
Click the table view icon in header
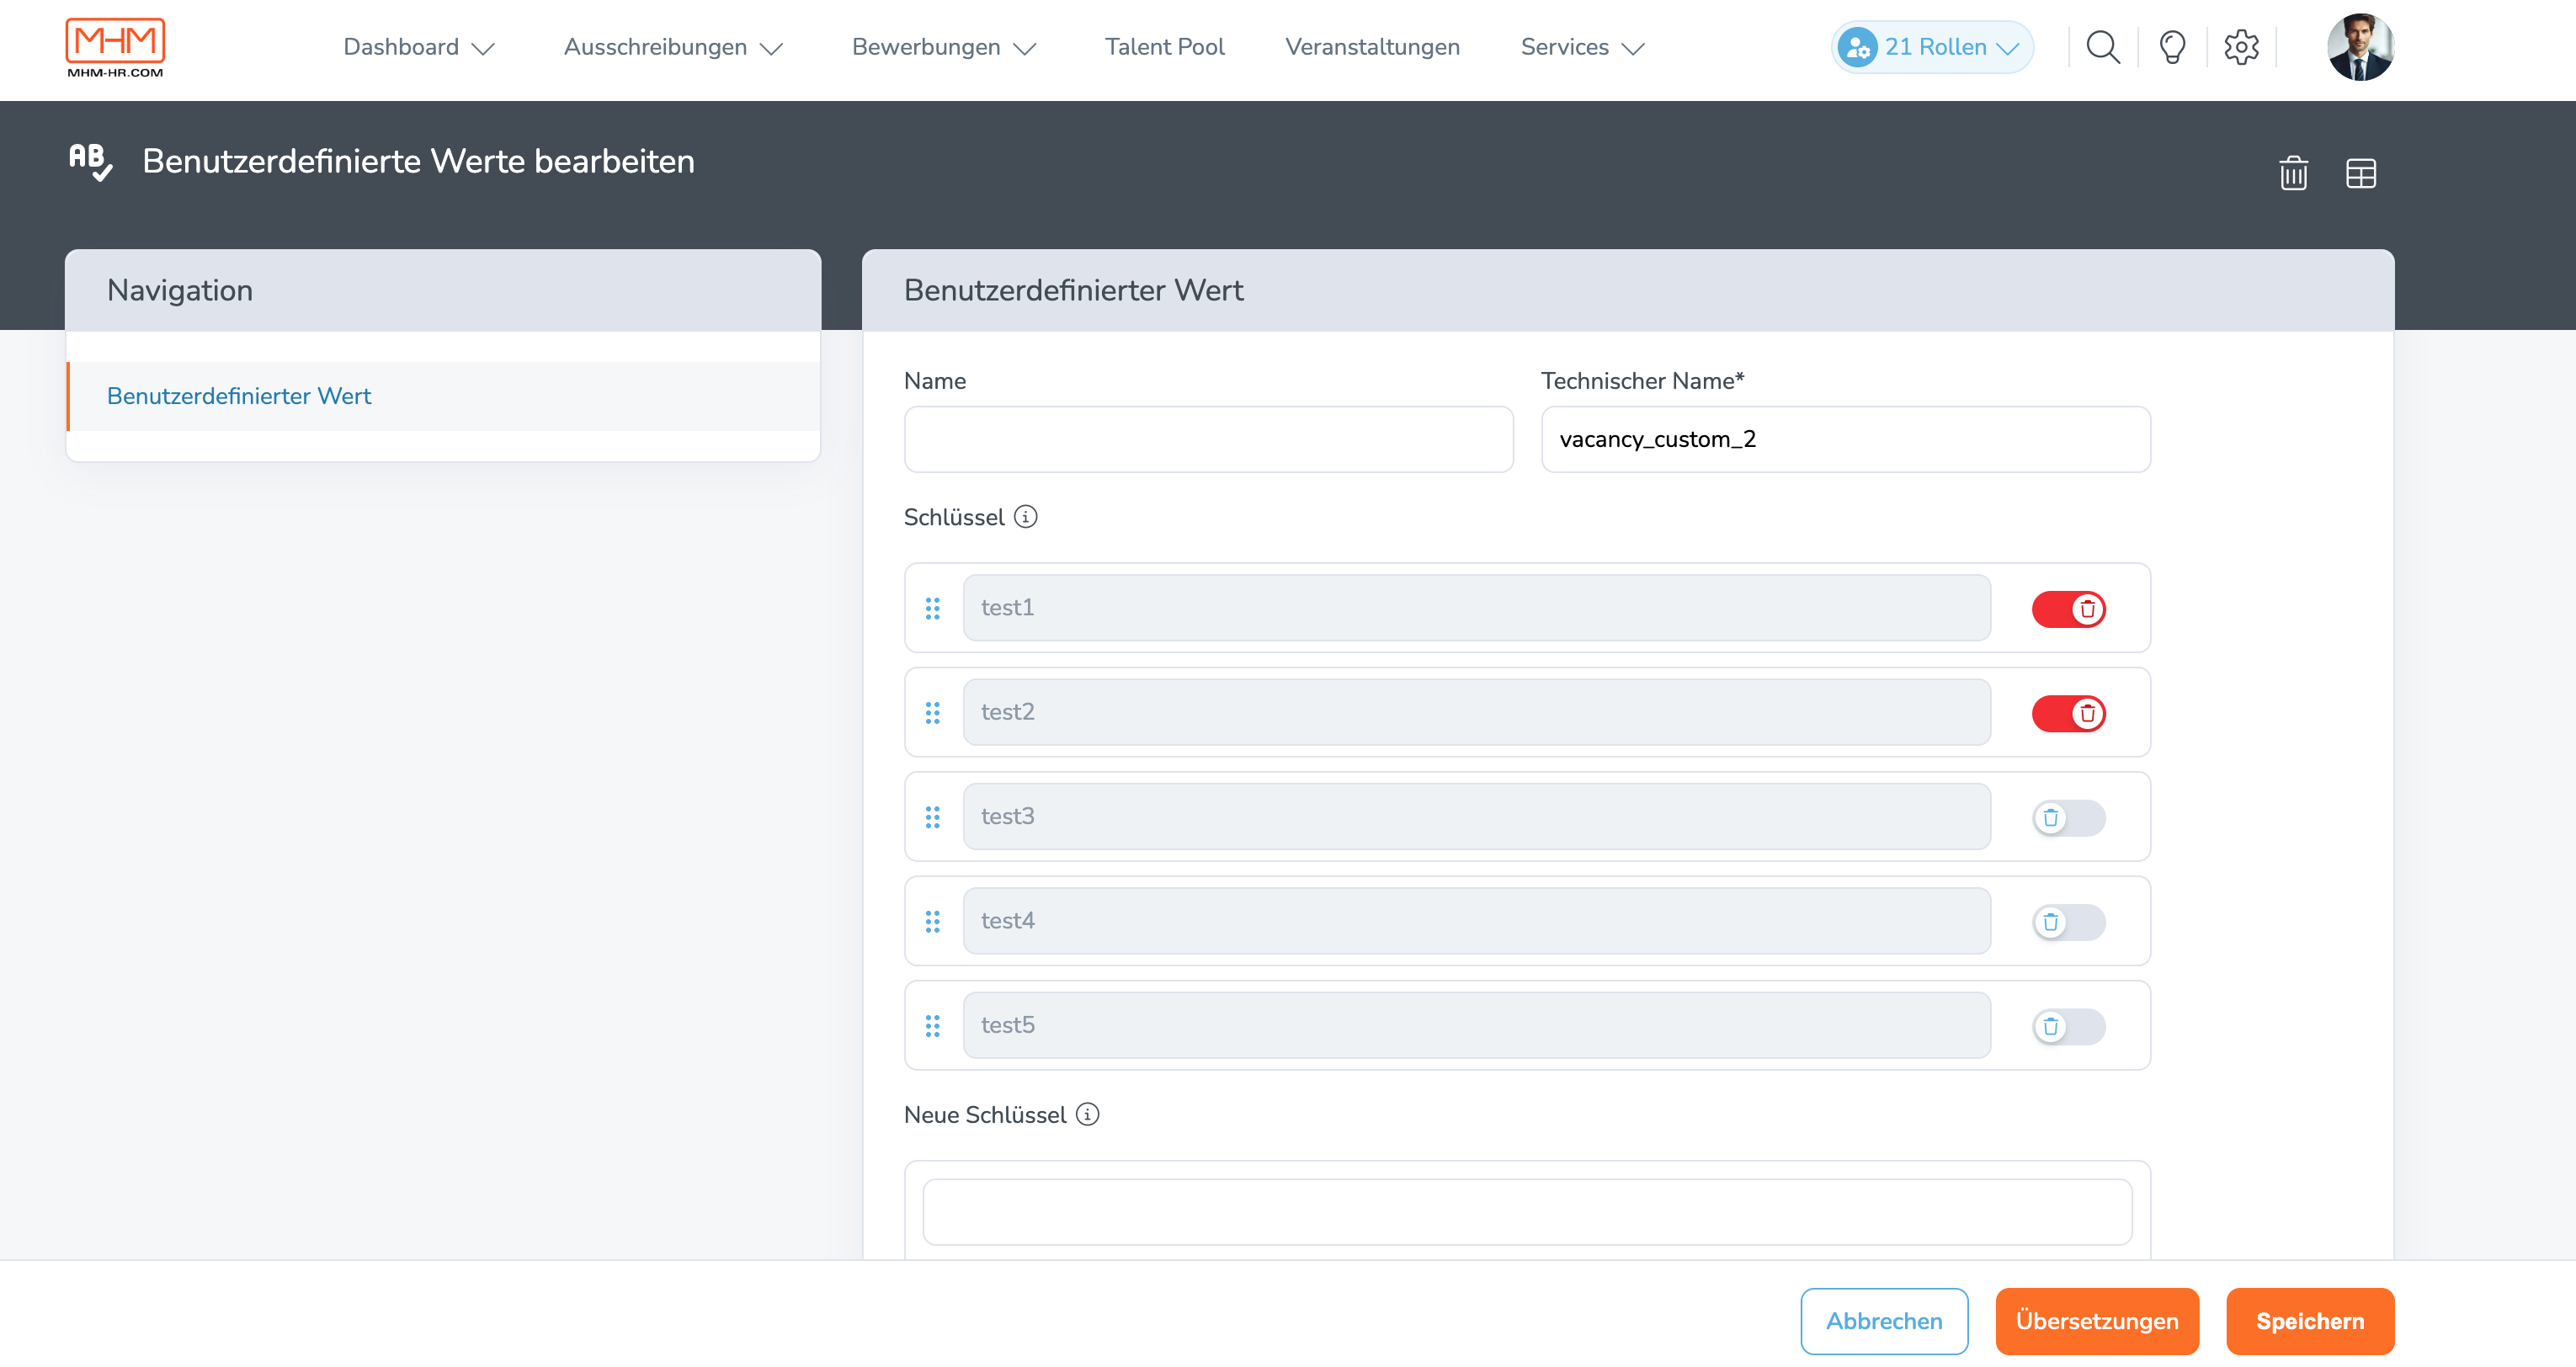coord(2361,173)
